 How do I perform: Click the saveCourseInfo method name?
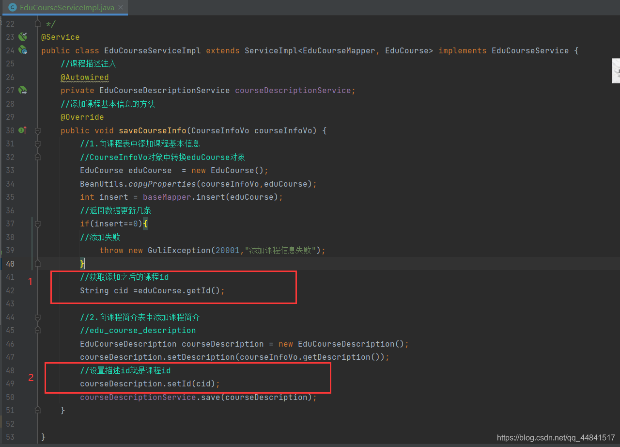(153, 130)
